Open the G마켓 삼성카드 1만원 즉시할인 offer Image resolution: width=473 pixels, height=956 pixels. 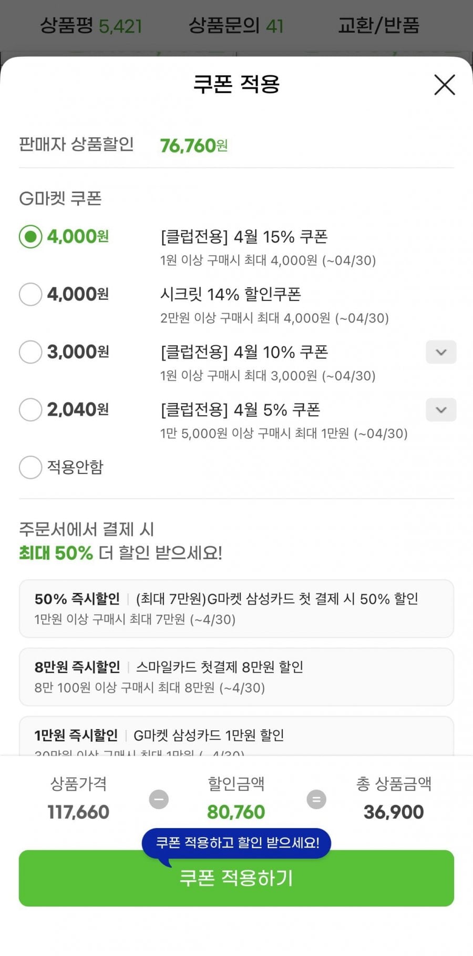pyautogui.click(x=236, y=737)
